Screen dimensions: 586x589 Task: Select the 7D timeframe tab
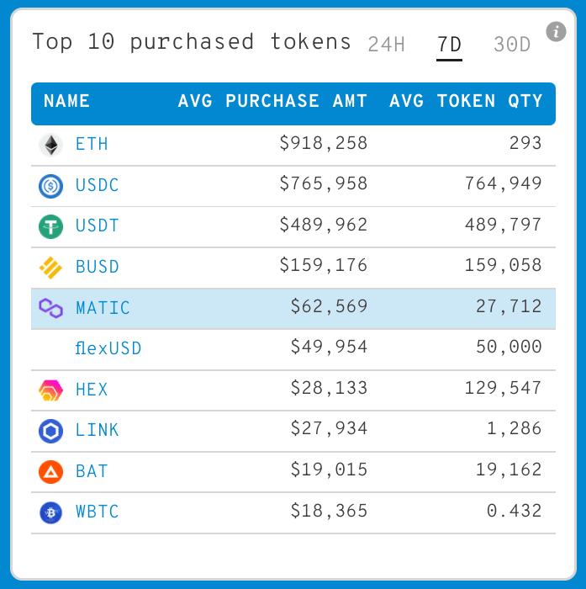(x=449, y=45)
